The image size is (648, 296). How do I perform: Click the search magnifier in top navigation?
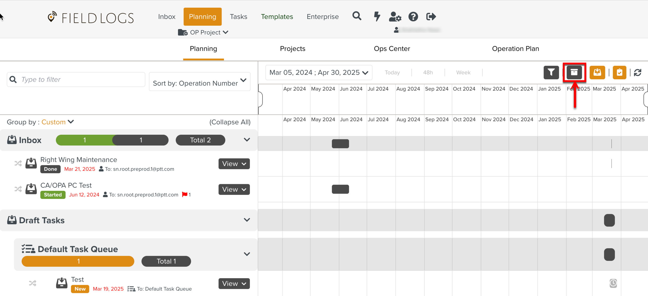pyautogui.click(x=357, y=16)
